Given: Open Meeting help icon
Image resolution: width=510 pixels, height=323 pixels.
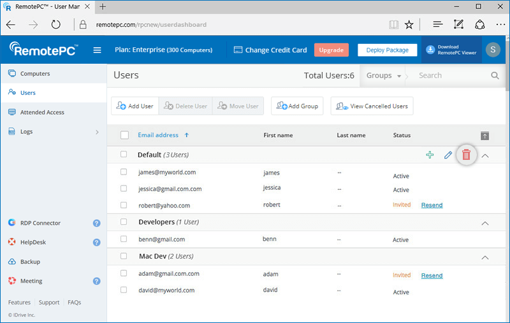Looking at the screenshot, I should [x=97, y=281].
